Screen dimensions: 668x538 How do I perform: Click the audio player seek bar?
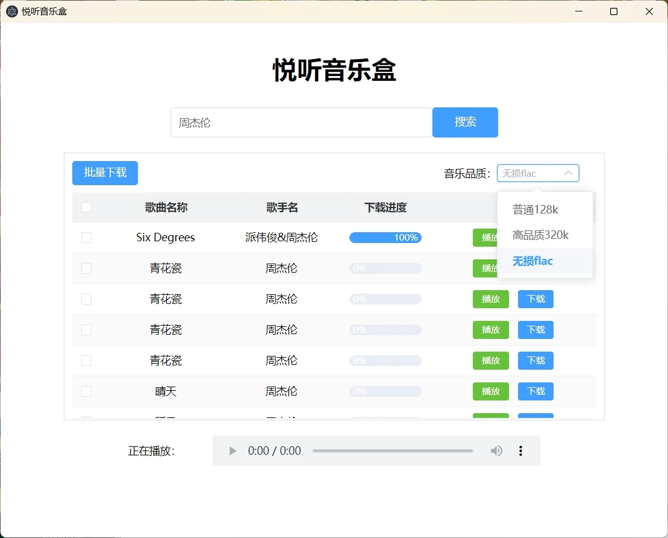[x=392, y=451]
